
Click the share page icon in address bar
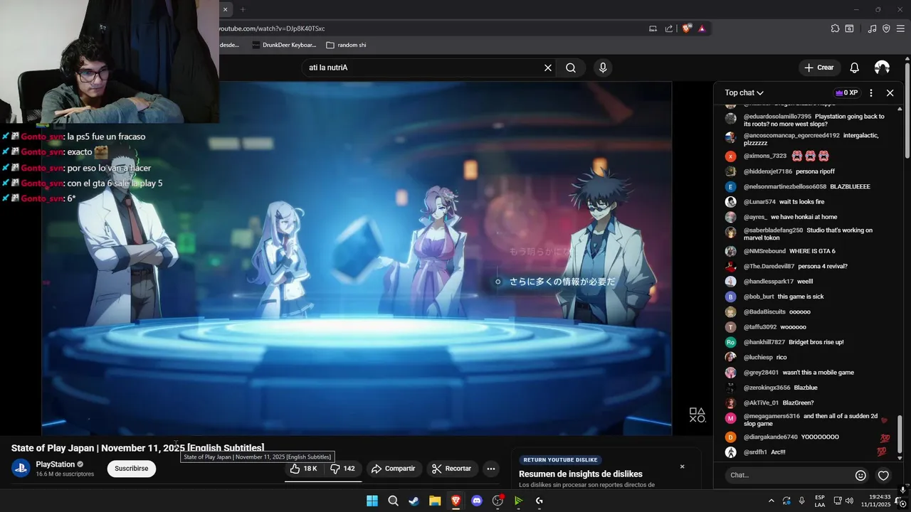pos(669,28)
